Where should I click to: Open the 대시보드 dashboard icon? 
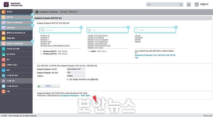pyautogui.click(x=3, y=12)
